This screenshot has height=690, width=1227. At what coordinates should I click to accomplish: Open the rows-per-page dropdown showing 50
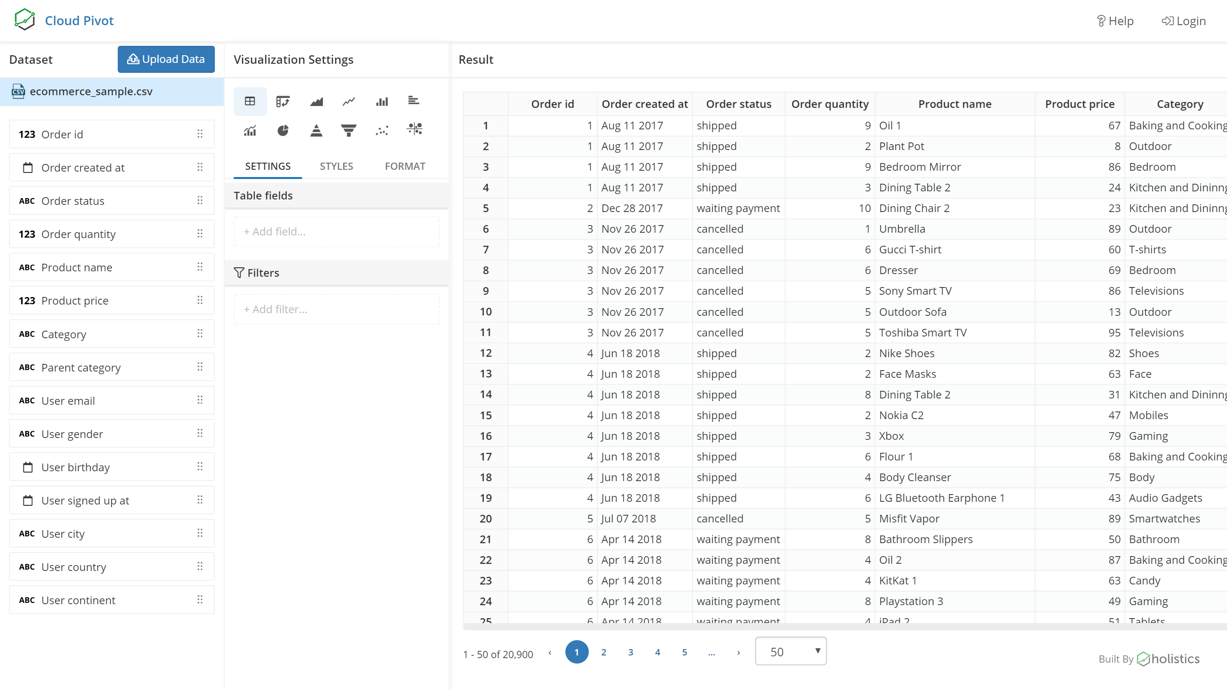click(x=790, y=651)
